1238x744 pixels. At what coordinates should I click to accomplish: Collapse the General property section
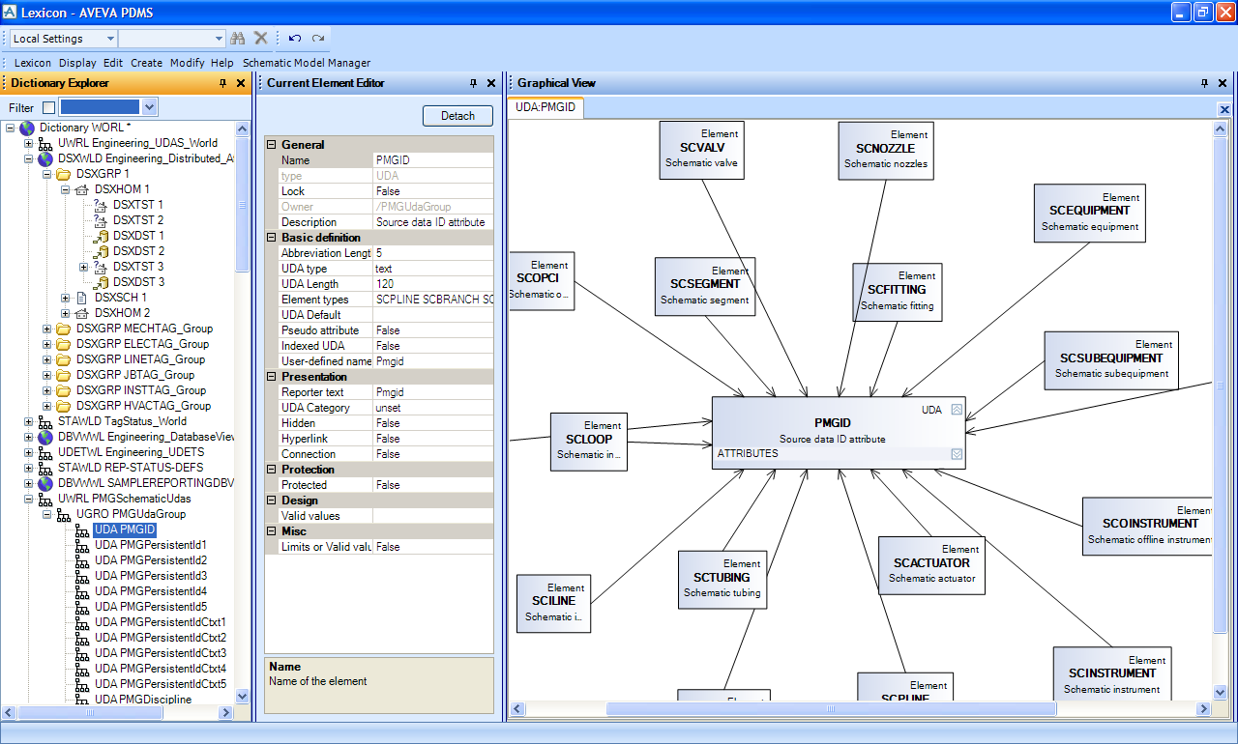(272, 145)
